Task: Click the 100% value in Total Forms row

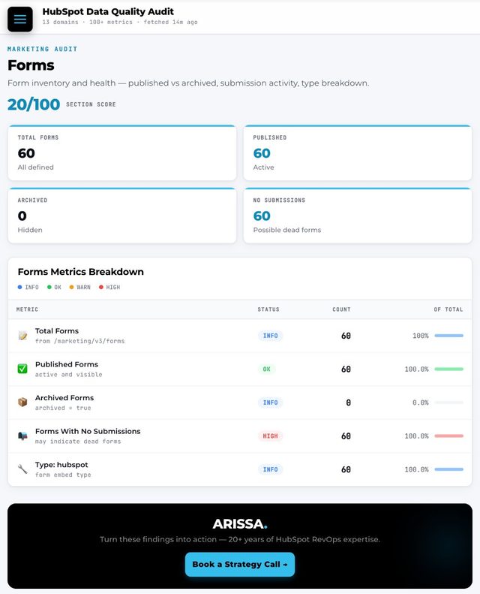Action: click(x=420, y=336)
